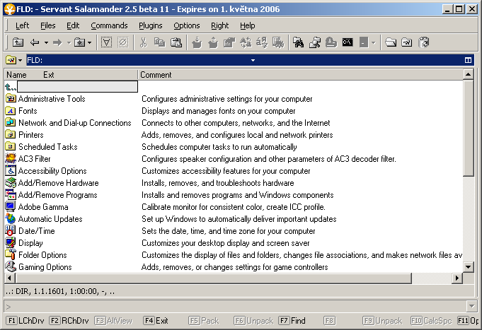This screenshot has width=482, height=330.
Task: Select the Fonts folder item
Action: coord(21,111)
